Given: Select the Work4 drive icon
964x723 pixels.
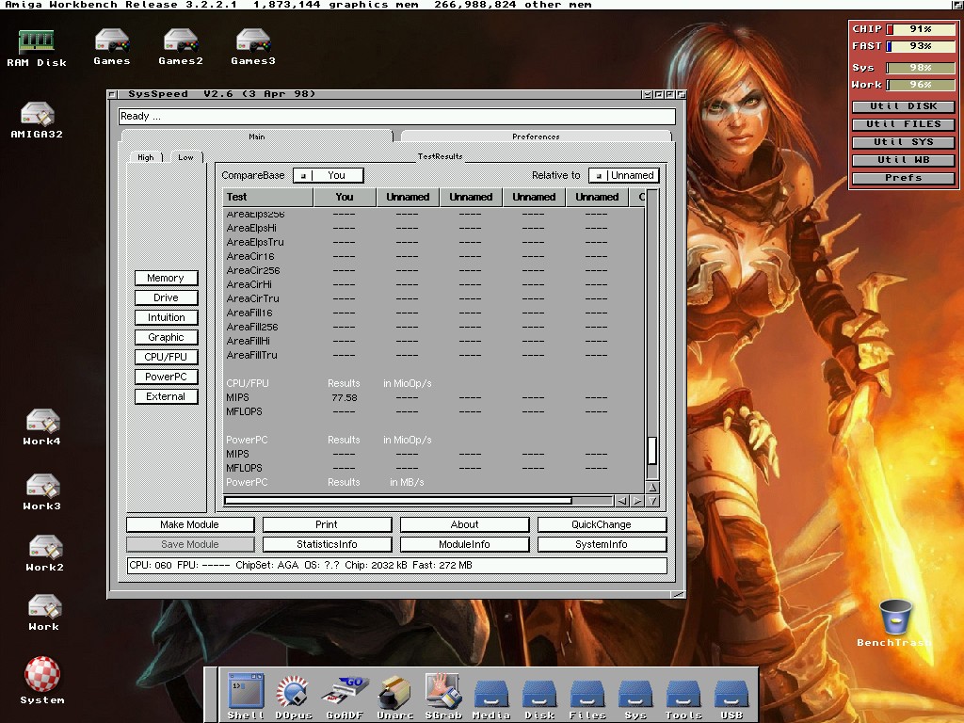Looking at the screenshot, I should pos(41,426).
